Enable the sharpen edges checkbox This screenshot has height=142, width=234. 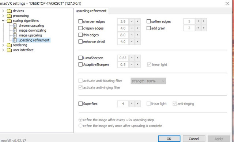point(80,21)
